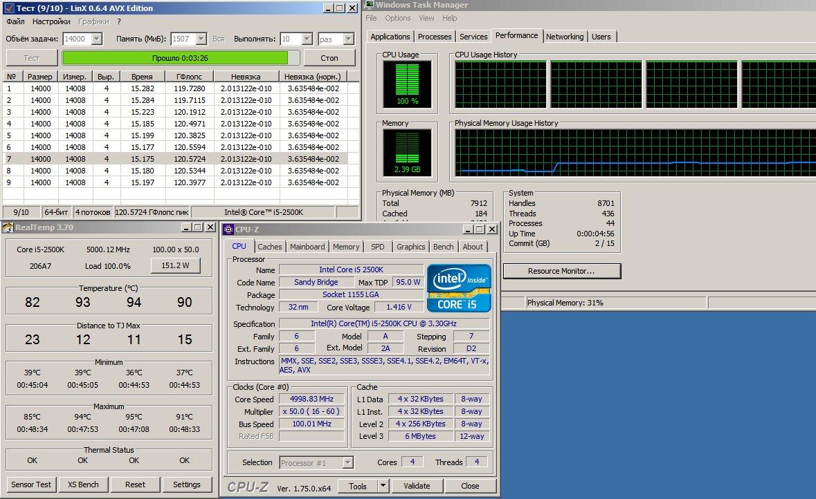Click the RealTemp title bar icon
The image size is (816, 499).
(8, 227)
